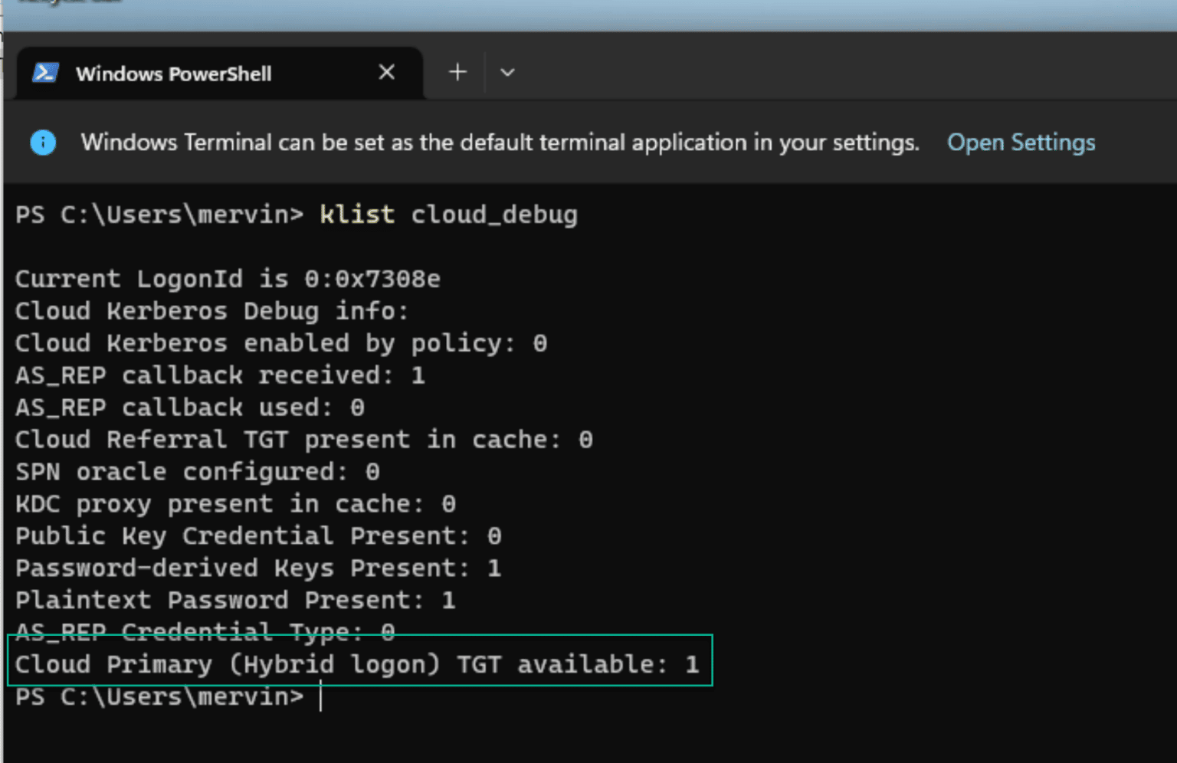
Task: Click the close icon on the Windows PowerShell tab
Action: tap(386, 71)
